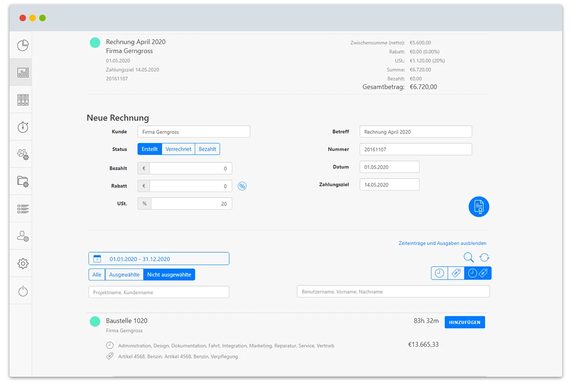Click the refresh arrows icon
The height and width of the screenshot is (383, 574).
485,258
